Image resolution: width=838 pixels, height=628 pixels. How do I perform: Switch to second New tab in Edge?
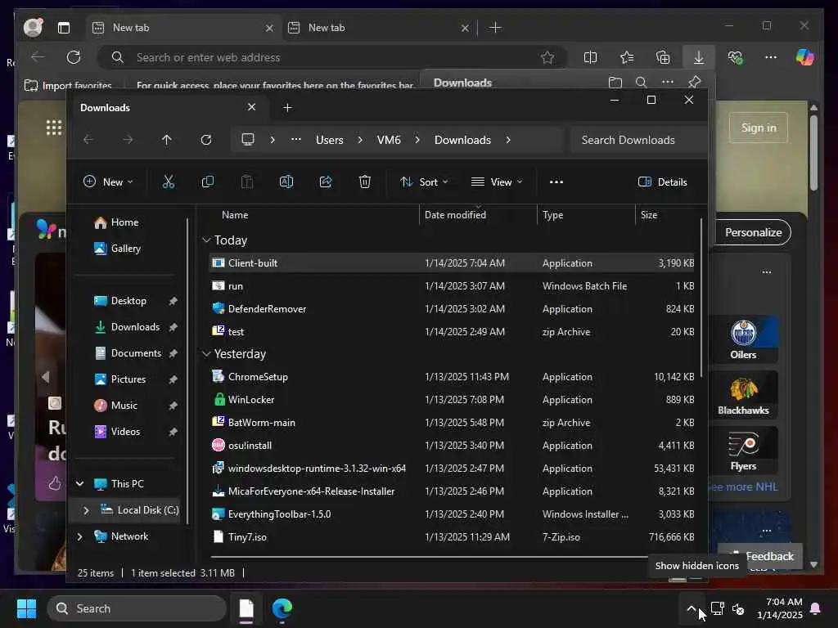(x=379, y=28)
